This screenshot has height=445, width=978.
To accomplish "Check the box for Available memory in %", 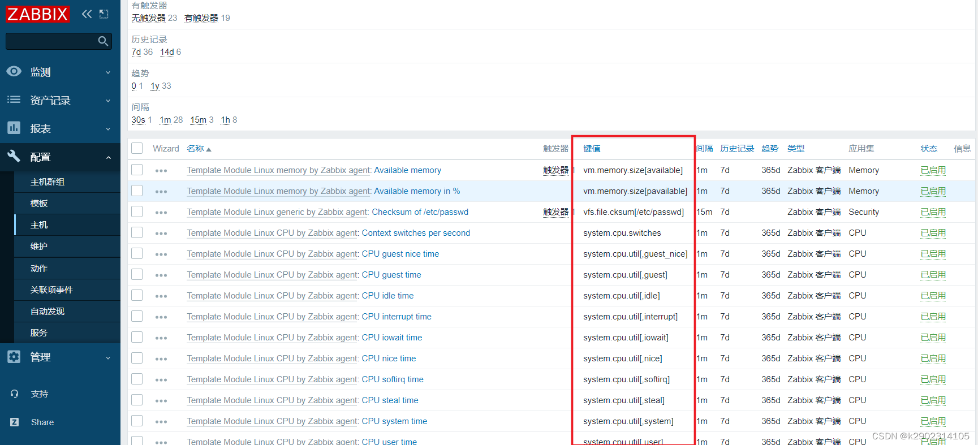I will tap(137, 191).
